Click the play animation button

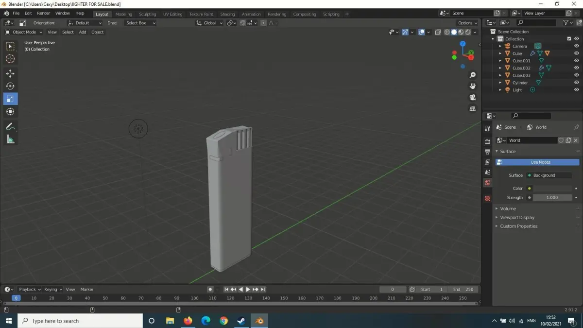[x=248, y=289]
